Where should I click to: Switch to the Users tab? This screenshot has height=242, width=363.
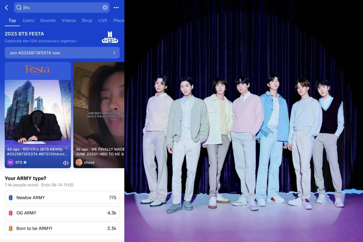coord(28,21)
